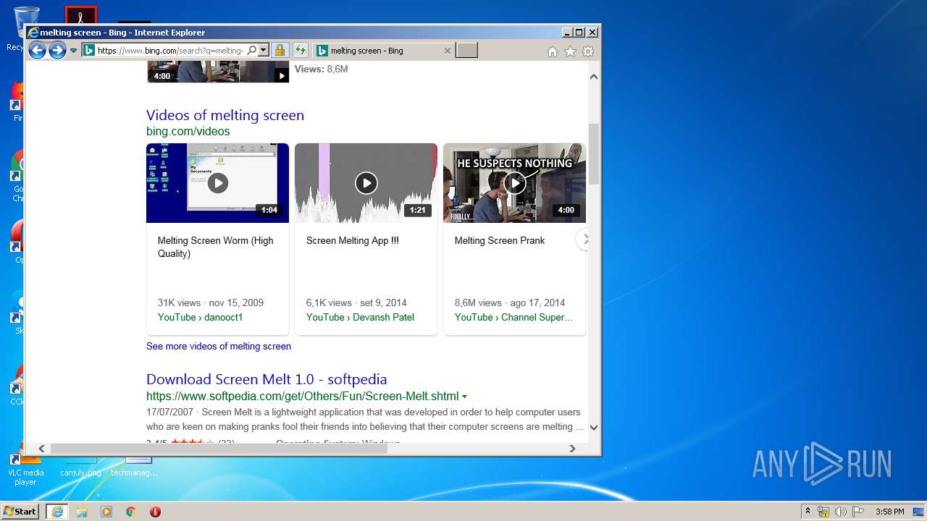This screenshot has height=521, width=927.
Task: Click 'YouTube › Devansh Patel' source text
Action: [x=360, y=317]
